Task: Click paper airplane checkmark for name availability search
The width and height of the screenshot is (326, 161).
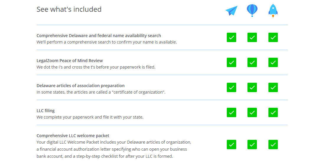Action: (x=232, y=37)
